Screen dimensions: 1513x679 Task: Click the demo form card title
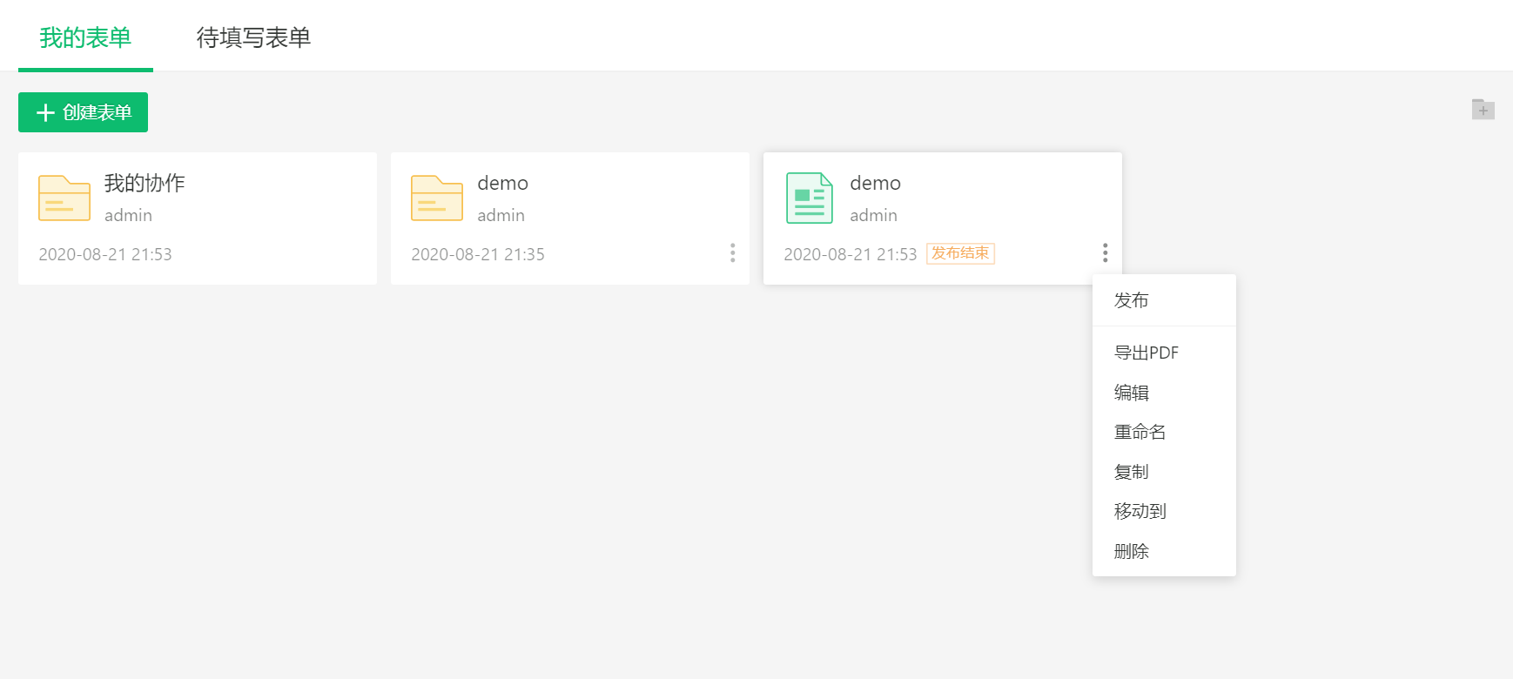[x=876, y=183]
